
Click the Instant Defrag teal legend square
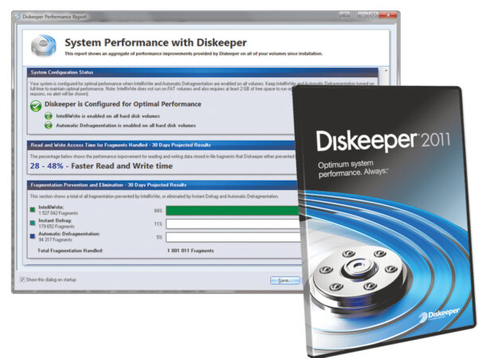coord(31,222)
